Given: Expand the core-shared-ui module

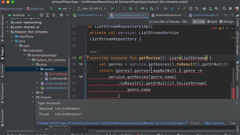Looking at the screenshot, I should pyautogui.click(x=7, y=27).
